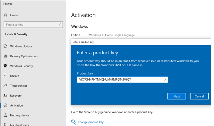This screenshot has width=214, height=126.
Task: Click the 'Enter a product key' dialog title bar
Action: [x=141, y=42]
